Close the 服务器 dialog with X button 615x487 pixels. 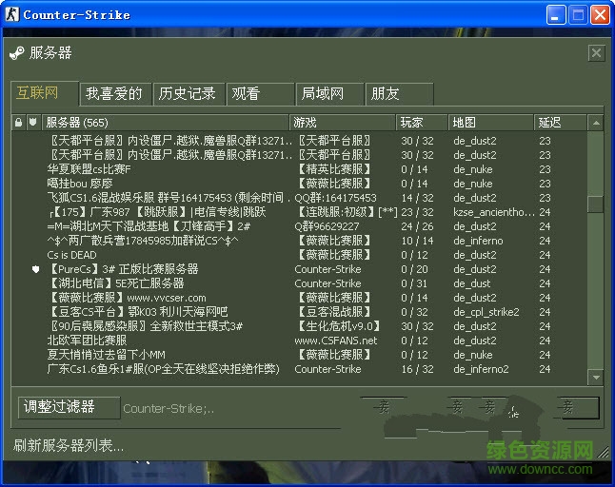pos(596,53)
